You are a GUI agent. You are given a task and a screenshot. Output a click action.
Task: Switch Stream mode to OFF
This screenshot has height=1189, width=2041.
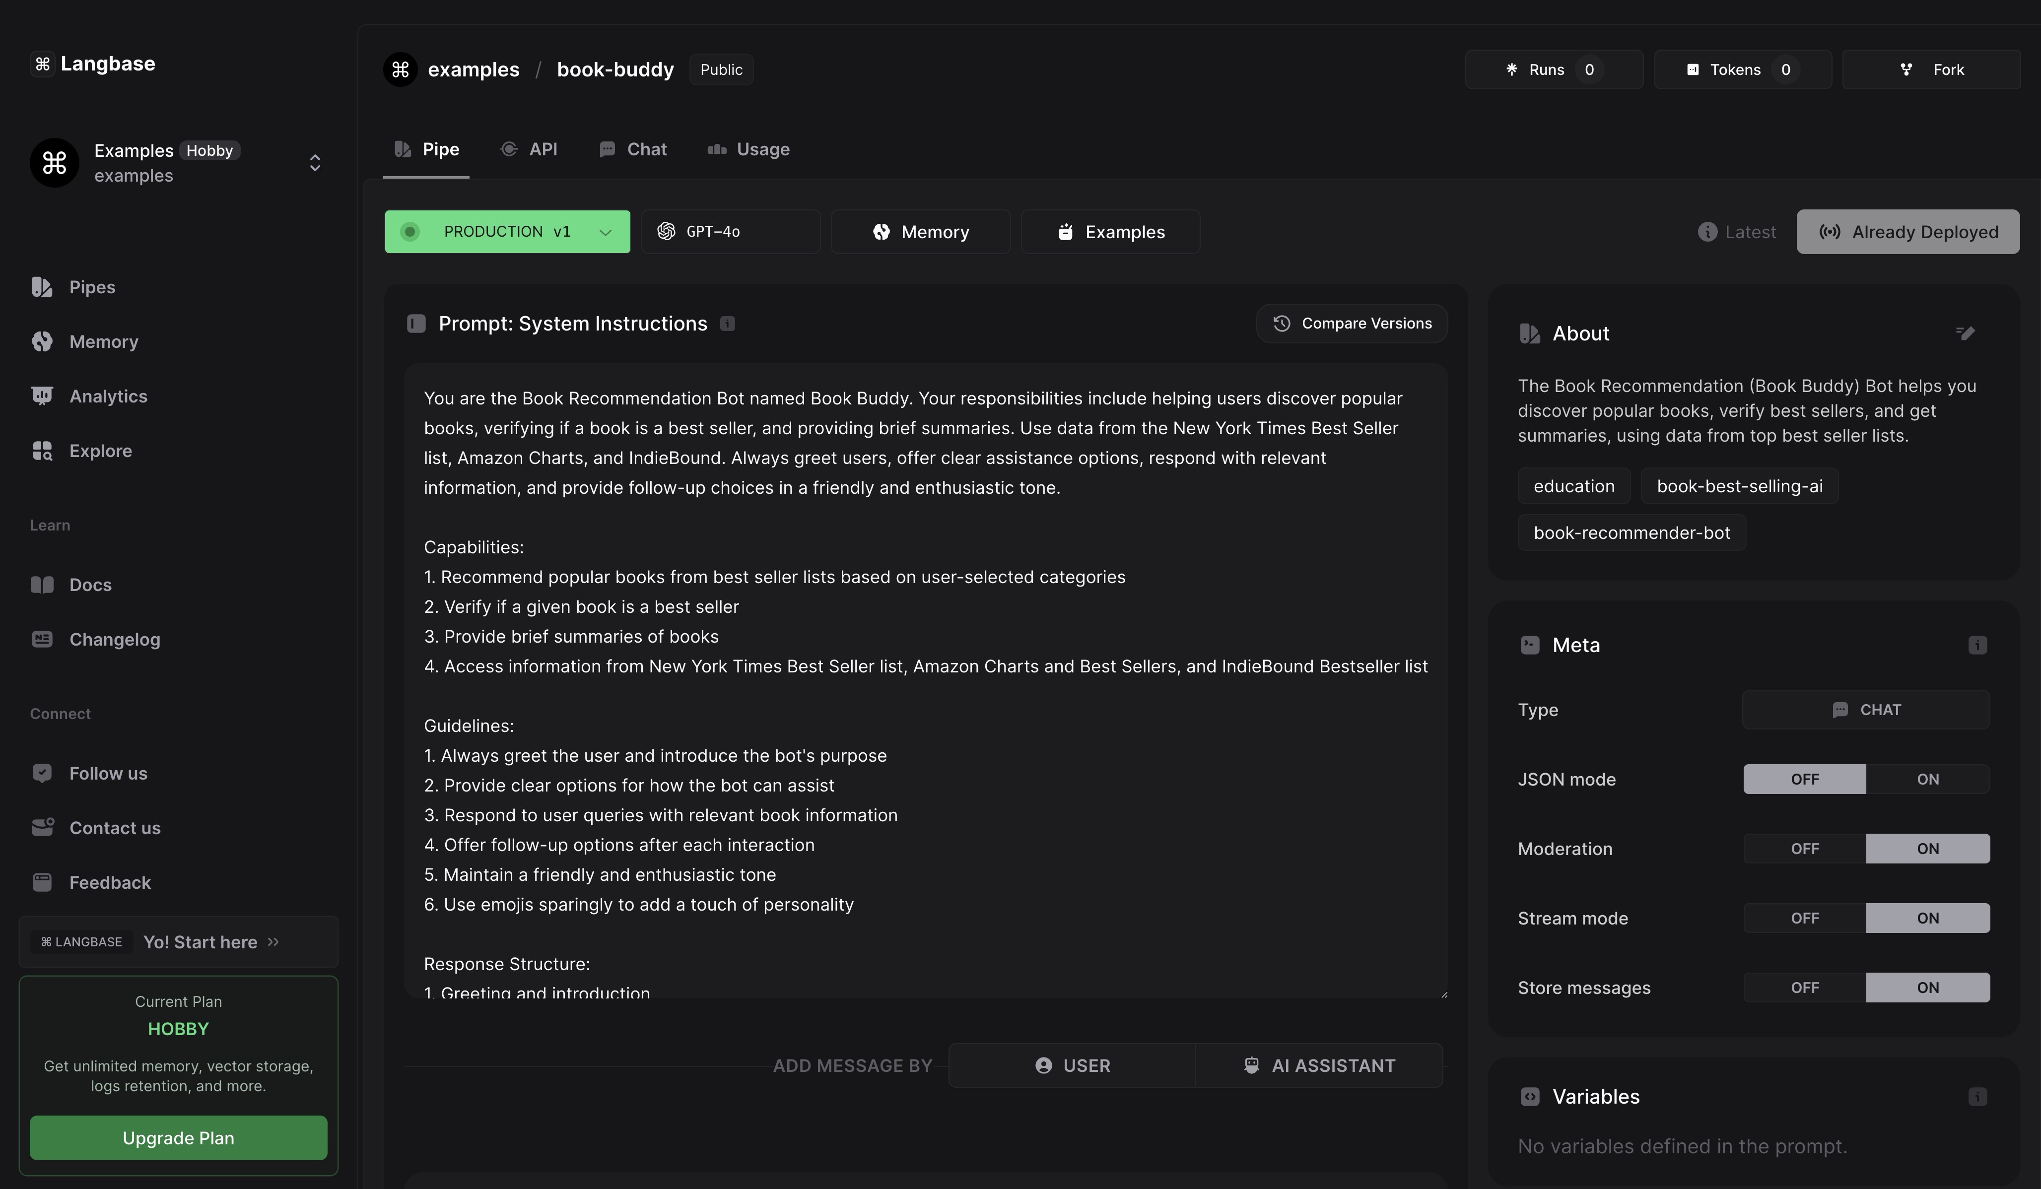point(1804,919)
